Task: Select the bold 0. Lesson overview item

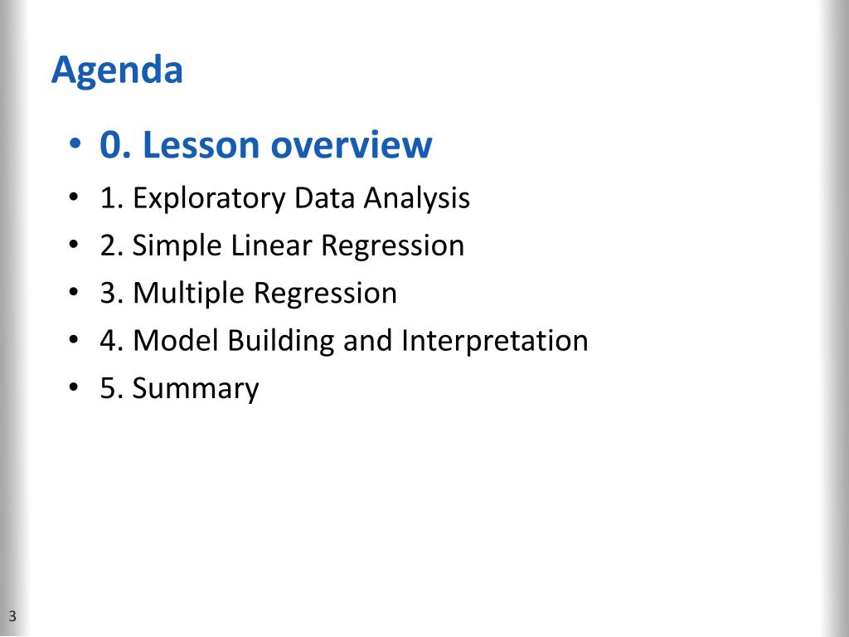Action: click(x=266, y=144)
